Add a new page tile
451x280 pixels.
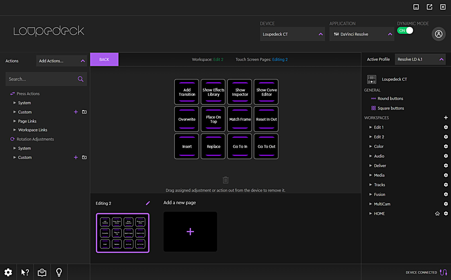pos(190,232)
